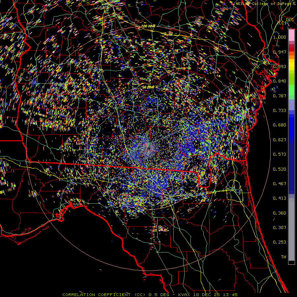Click the TH threshold label
Screen dimensions: 297x297
click(283, 257)
